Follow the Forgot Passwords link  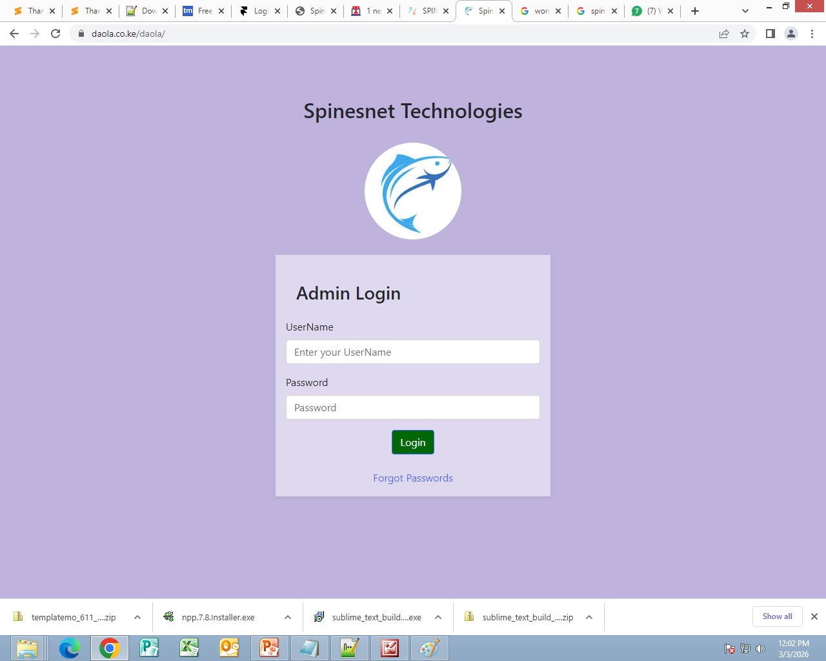[413, 478]
